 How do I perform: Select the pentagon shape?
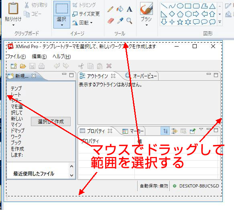pyautogui.click(x=180, y=14)
